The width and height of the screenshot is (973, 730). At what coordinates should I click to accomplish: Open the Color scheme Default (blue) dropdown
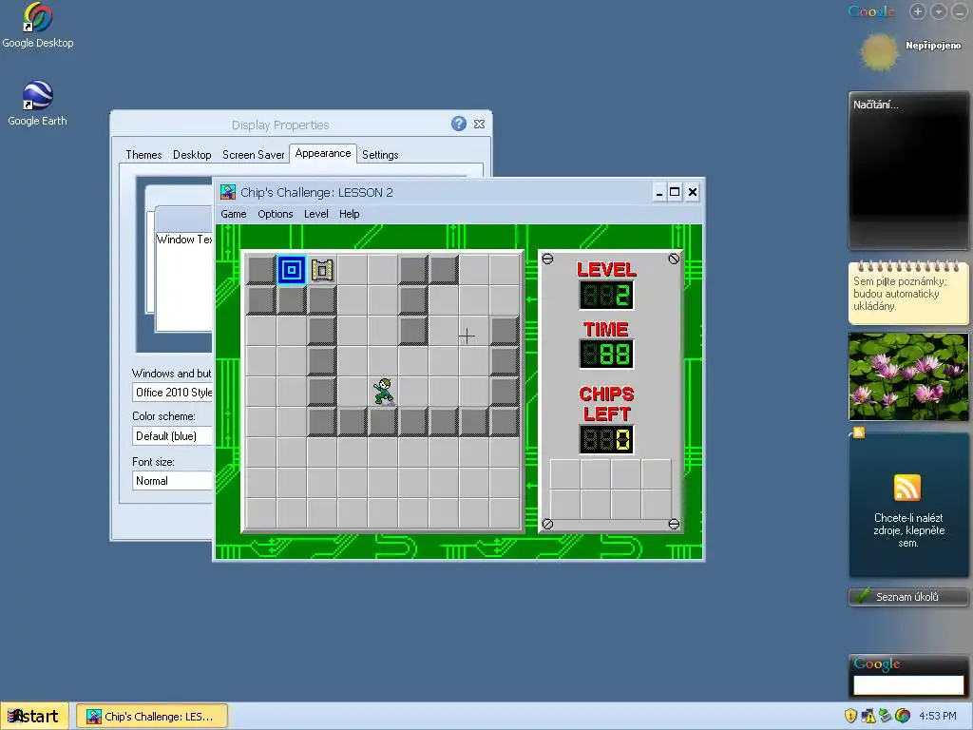click(173, 435)
